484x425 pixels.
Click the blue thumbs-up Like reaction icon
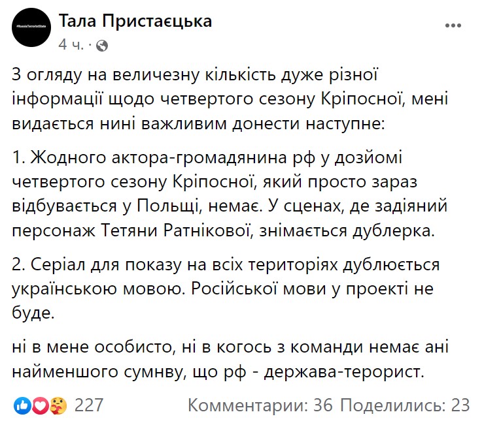coord(23,405)
